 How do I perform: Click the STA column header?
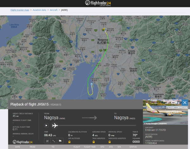[x=119, y=147]
